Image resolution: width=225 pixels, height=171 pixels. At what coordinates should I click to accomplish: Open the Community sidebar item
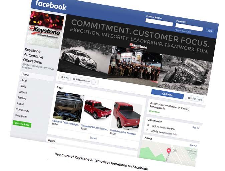pyautogui.click(x=22, y=110)
